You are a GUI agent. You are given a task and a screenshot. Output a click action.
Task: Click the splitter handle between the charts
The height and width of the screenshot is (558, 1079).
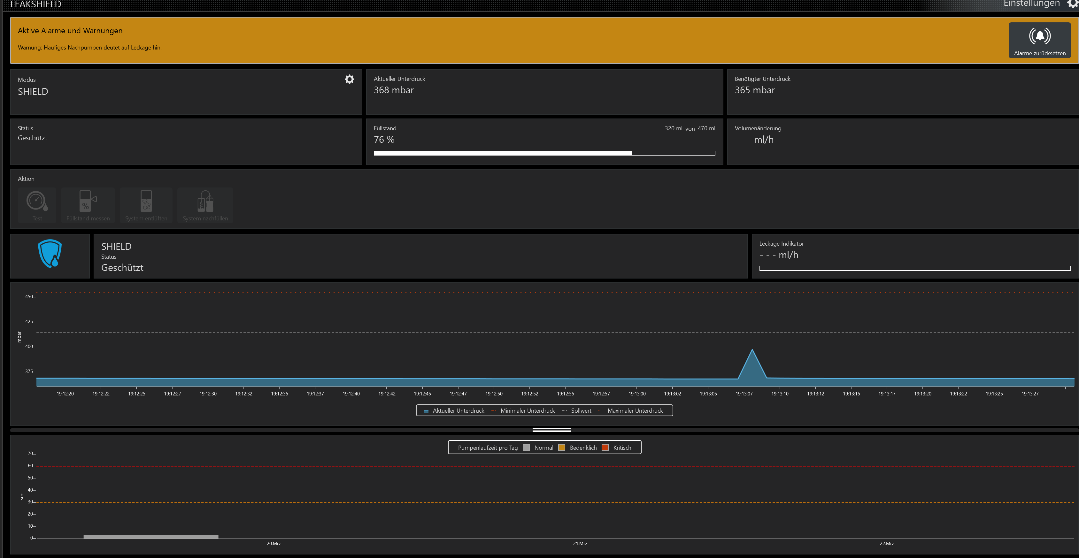[551, 430]
